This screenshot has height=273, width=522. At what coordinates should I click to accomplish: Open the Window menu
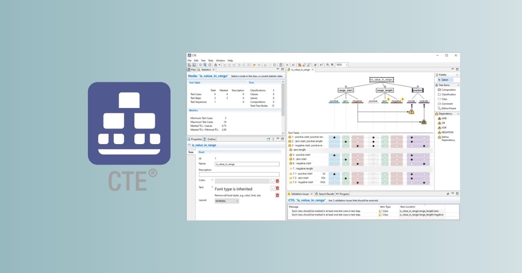click(221, 61)
